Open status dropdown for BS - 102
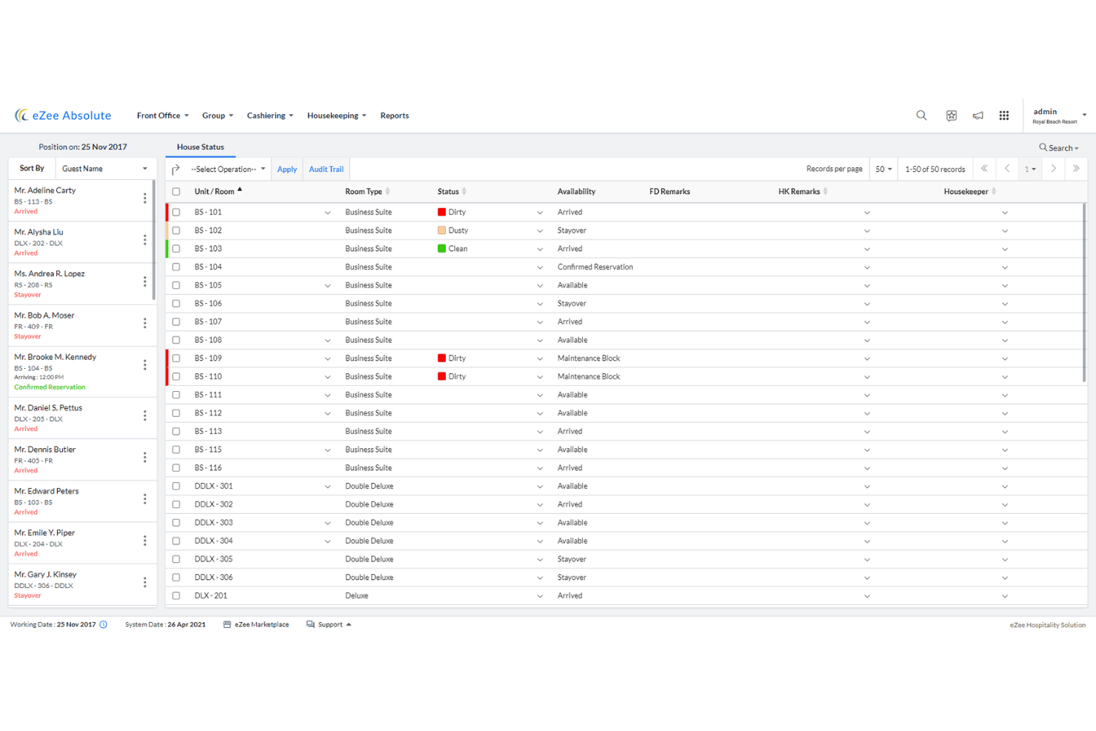The width and height of the screenshot is (1096, 731). pos(540,231)
